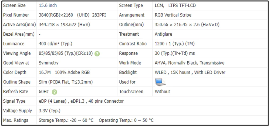
Task: Select the WLED backlight description value
Action: click(x=190, y=72)
